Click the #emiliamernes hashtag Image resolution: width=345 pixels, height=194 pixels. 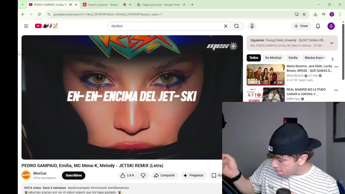pyautogui.click(x=118, y=188)
